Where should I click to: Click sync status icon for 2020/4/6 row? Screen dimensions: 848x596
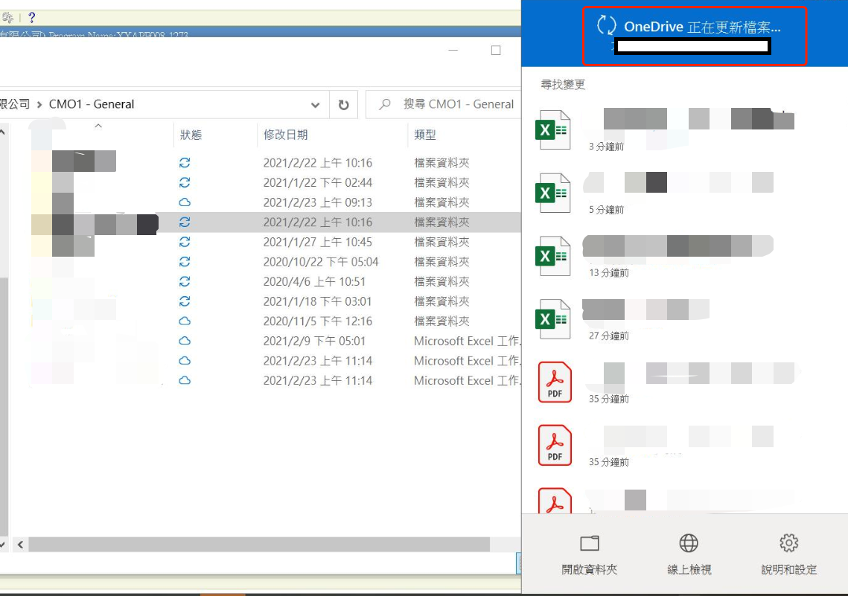(x=185, y=281)
